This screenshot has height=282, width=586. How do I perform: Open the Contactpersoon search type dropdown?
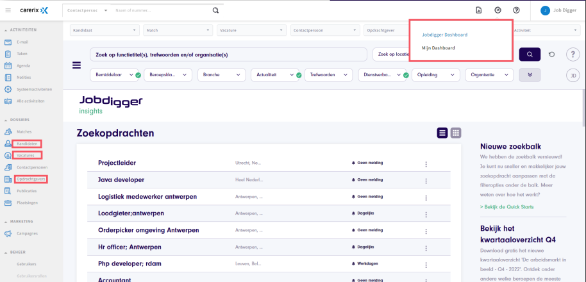tap(87, 10)
